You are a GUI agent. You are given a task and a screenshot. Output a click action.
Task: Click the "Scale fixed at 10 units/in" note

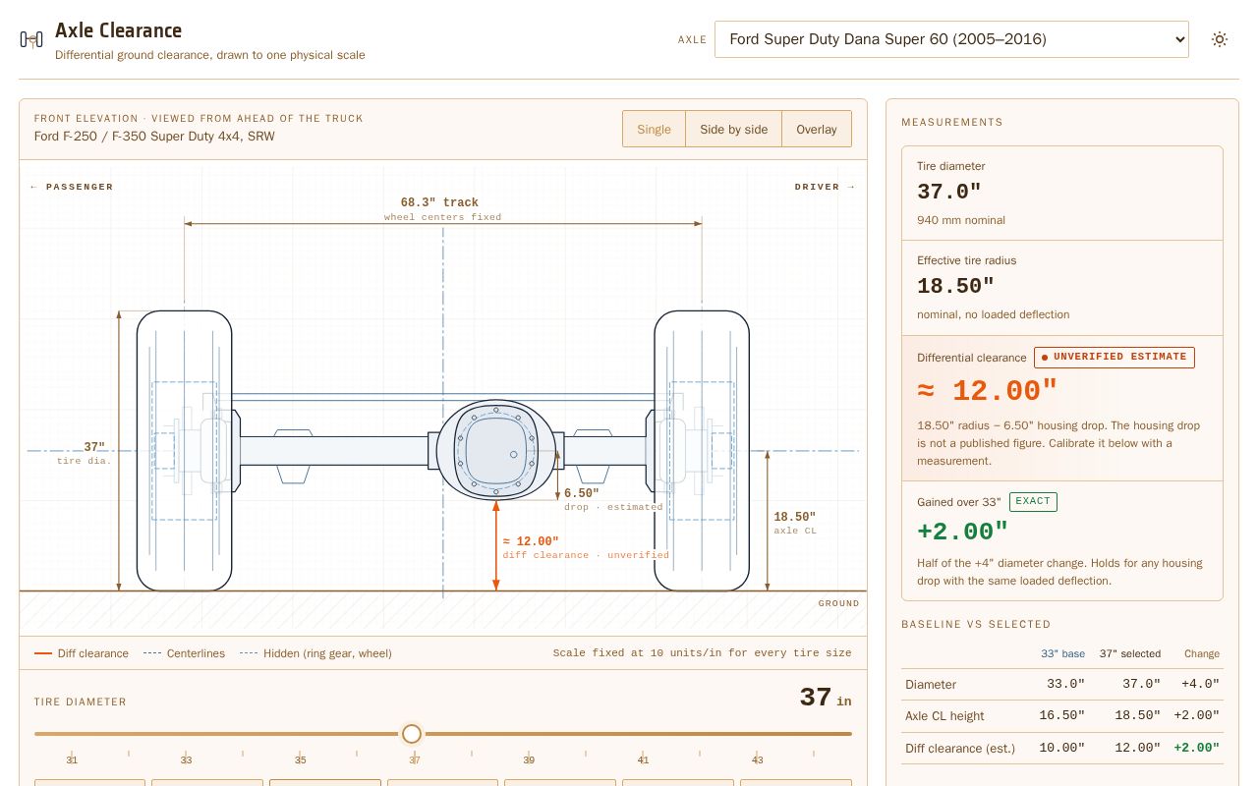click(702, 652)
